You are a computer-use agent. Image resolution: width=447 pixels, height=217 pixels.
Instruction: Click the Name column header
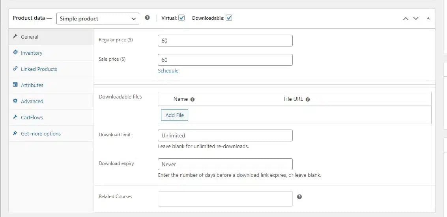[x=180, y=99]
